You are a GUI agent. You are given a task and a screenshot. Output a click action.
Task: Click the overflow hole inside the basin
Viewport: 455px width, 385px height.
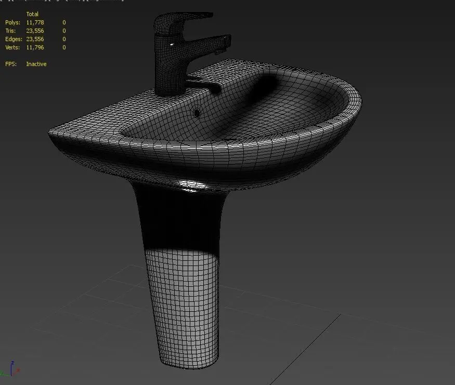click(197, 113)
